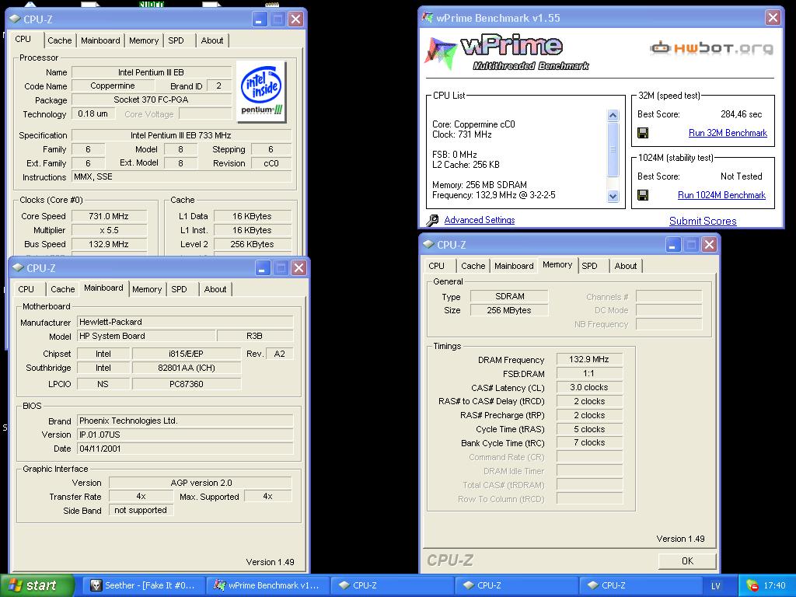Click the 256 MBytes memory size field
Image resolution: width=796 pixels, height=597 pixels.
[508, 310]
